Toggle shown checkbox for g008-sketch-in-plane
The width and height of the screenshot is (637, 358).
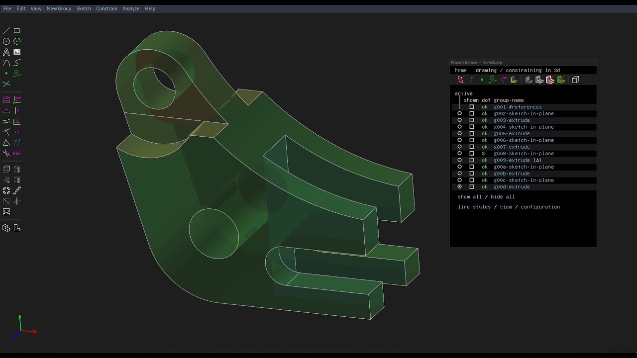472,154
